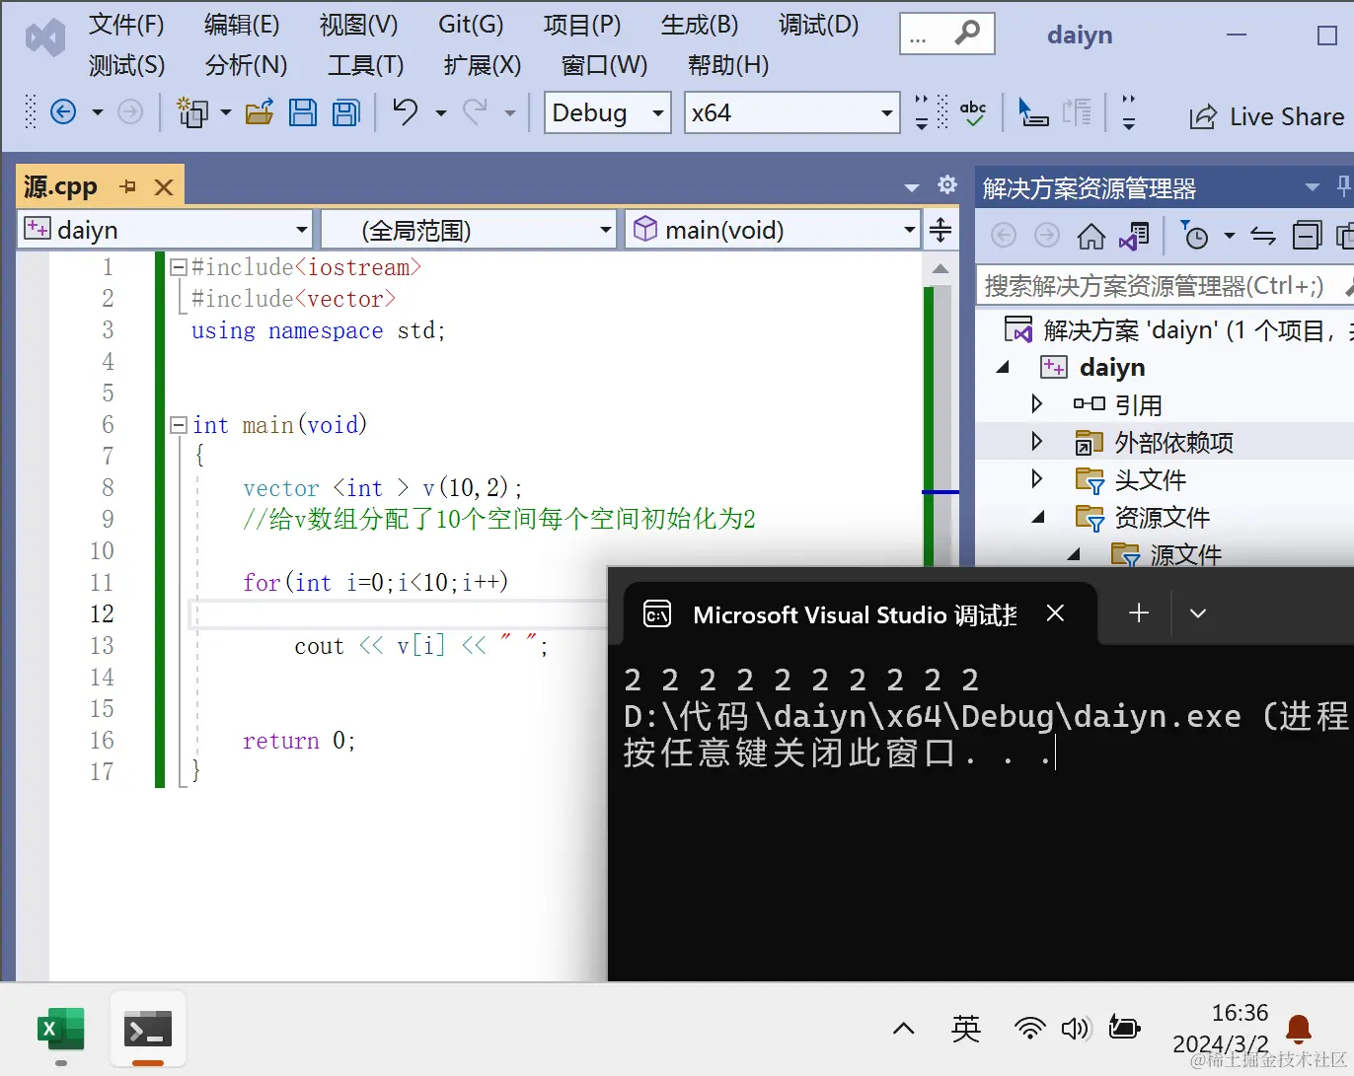Image resolution: width=1354 pixels, height=1076 pixels.
Task: Open undo history dropdown arrow
Action: [441, 113]
